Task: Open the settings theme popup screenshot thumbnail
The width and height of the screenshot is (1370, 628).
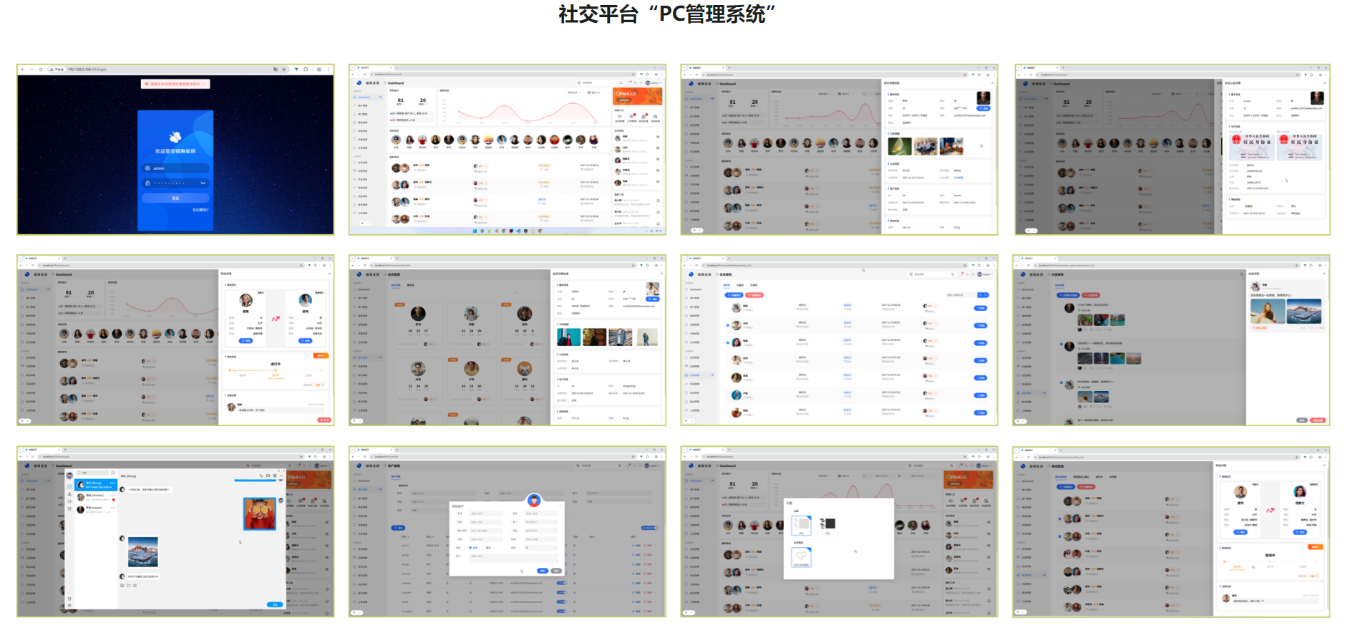Action: (839, 531)
